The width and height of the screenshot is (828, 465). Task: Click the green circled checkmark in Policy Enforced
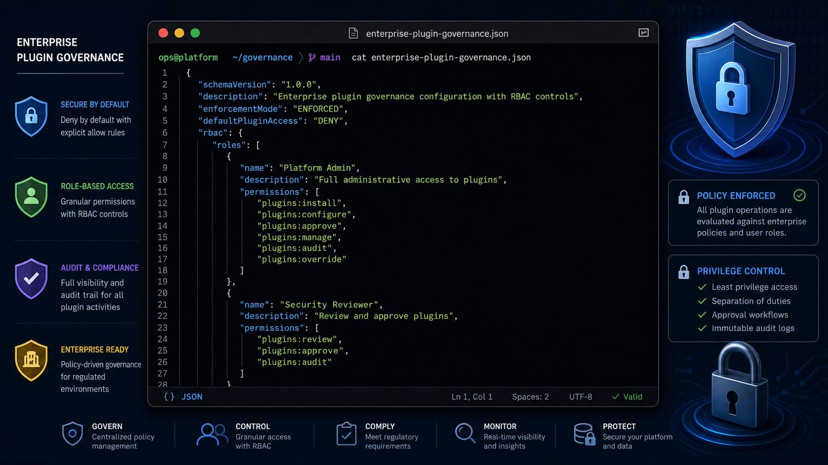click(x=799, y=195)
